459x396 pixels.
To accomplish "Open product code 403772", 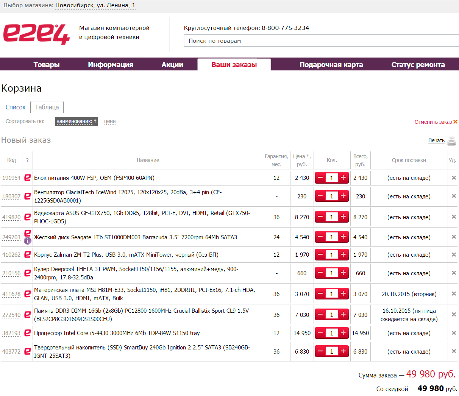I will click(x=11, y=352).
